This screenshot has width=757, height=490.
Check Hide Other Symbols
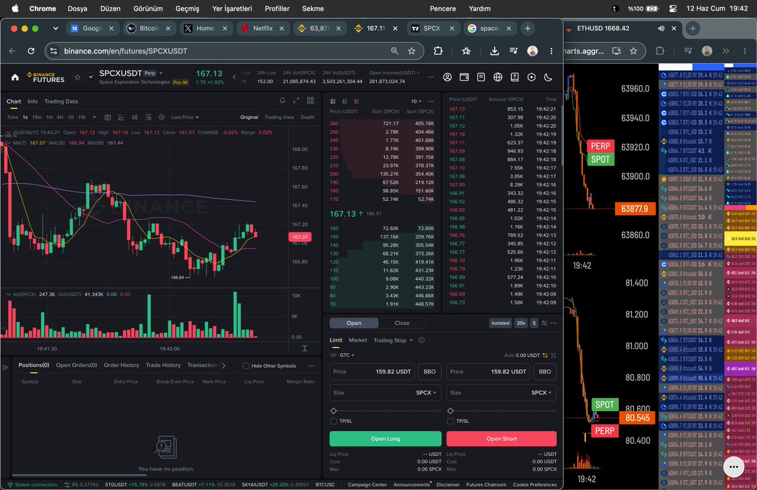tap(247, 366)
